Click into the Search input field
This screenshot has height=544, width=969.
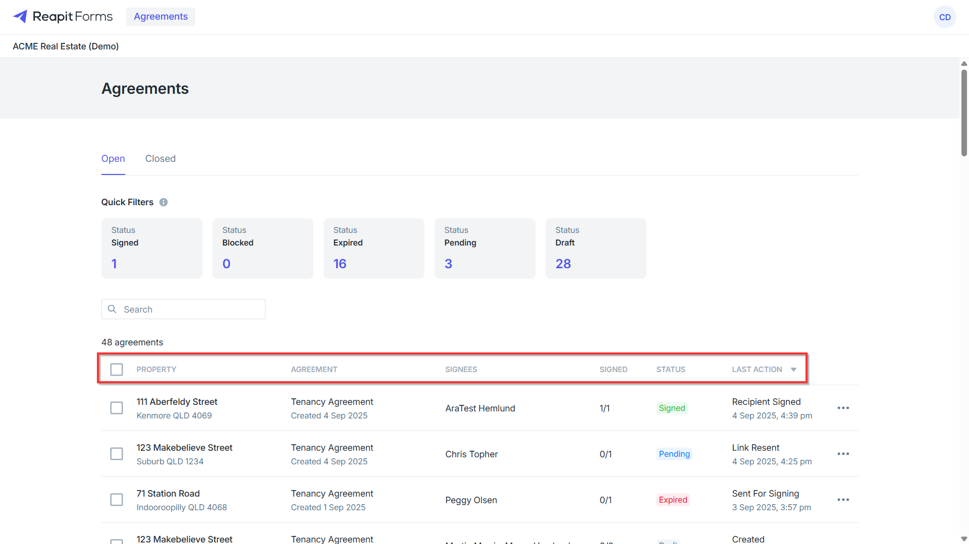tap(183, 309)
